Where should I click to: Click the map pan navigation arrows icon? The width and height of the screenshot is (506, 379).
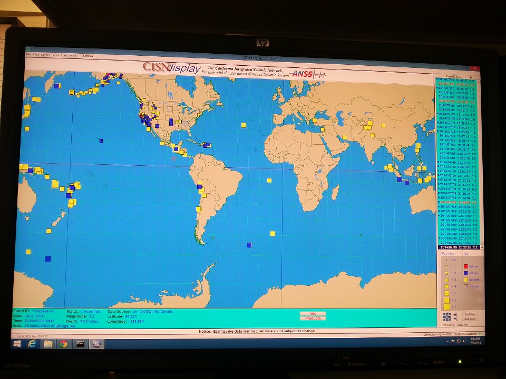(x=447, y=317)
